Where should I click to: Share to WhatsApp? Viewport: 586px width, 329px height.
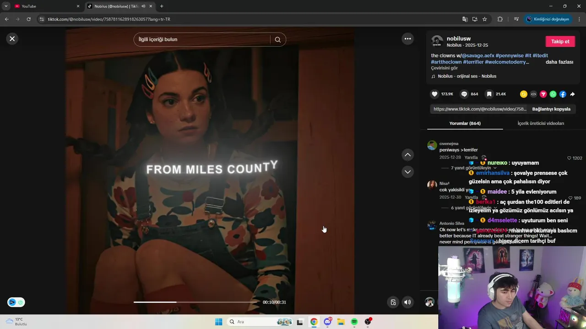click(553, 94)
